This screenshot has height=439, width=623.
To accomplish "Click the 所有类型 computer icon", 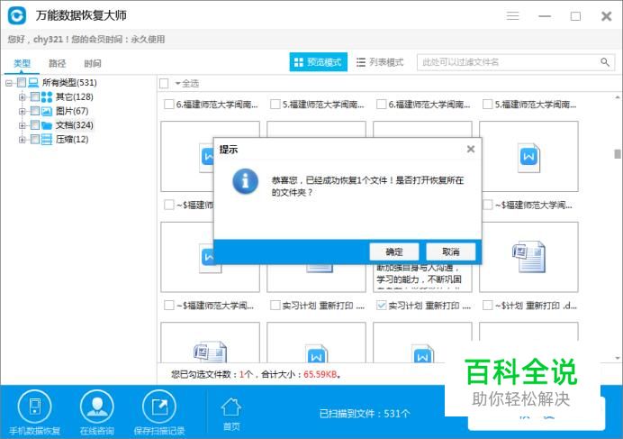I will click(33, 82).
